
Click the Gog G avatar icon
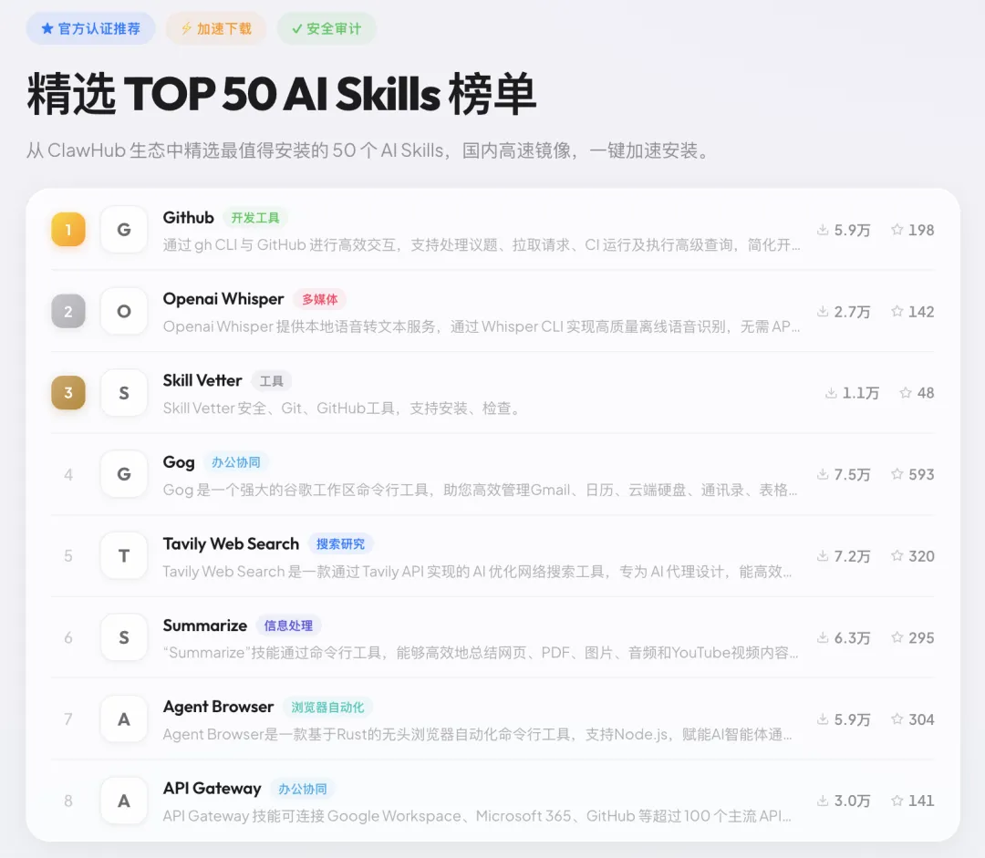pyautogui.click(x=124, y=474)
